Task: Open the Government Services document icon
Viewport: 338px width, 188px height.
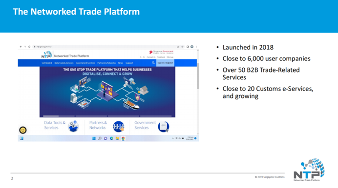Action: pos(164,127)
